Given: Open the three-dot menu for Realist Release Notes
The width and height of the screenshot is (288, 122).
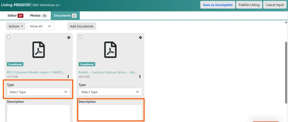Looking at the screenshot, I should [x=140, y=76].
